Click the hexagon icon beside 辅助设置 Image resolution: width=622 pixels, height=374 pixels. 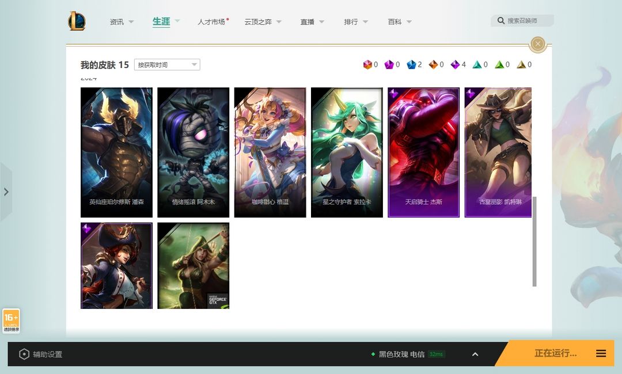coord(24,354)
